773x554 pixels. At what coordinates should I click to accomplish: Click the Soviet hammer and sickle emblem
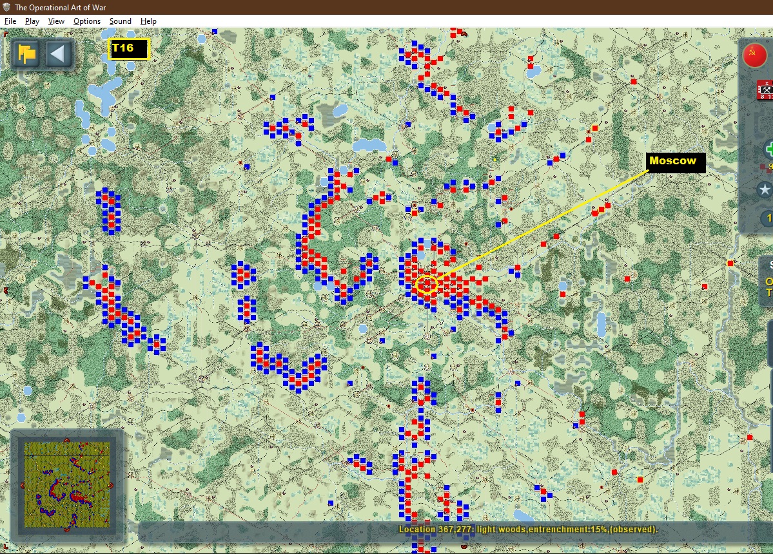coord(755,55)
